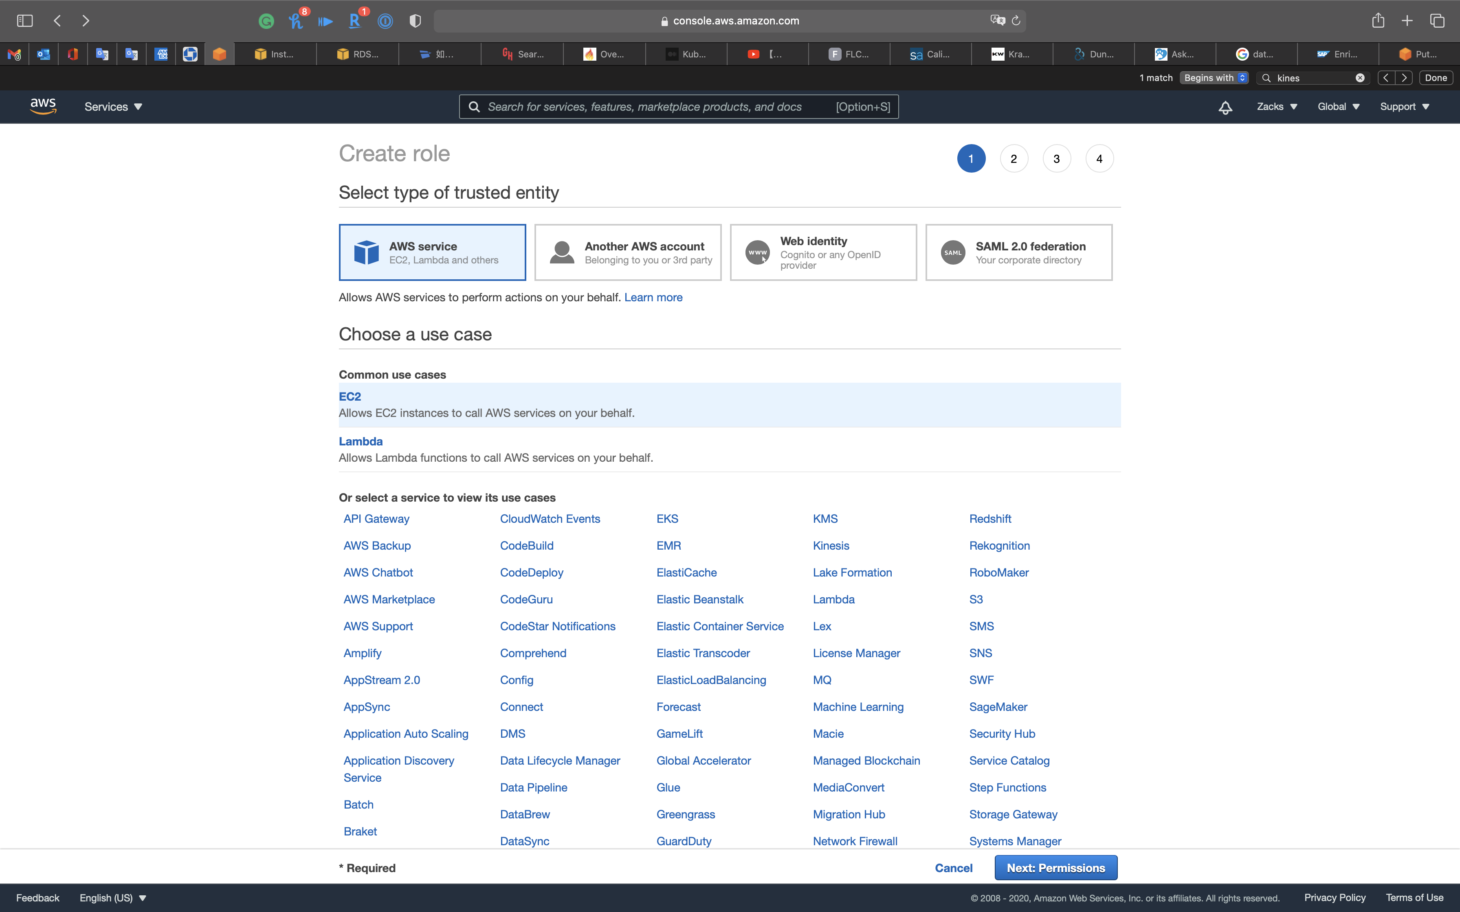Viewport: 1460px width, 912px height.
Task: Click the Grammarly extension icon
Action: point(266,22)
